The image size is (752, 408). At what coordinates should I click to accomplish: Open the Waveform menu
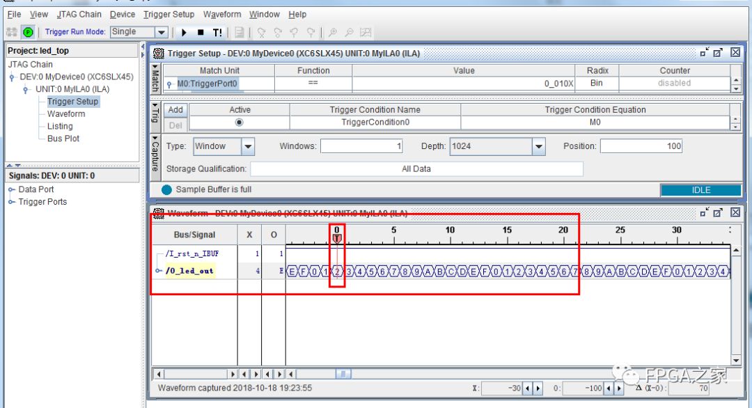point(222,15)
